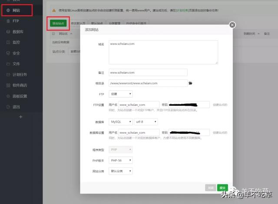Sort by 到期时间 column header
The height and width of the screenshot is (204, 278).
tap(252, 33)
